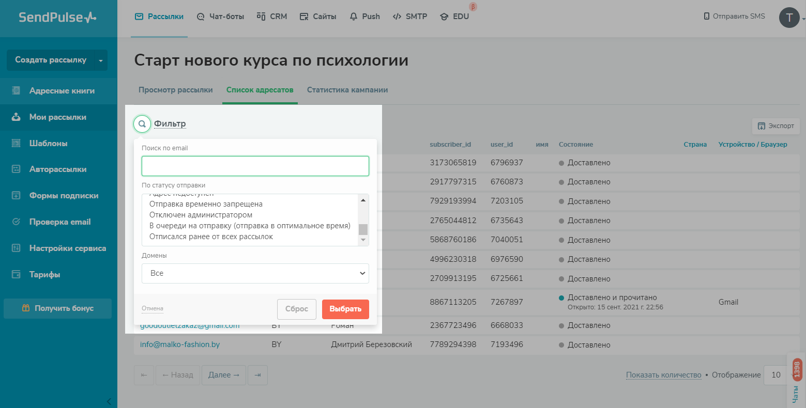The image size is (806, 408).
Task: Go to Авторассылки in sidebar
Action: tap(58, 169)
